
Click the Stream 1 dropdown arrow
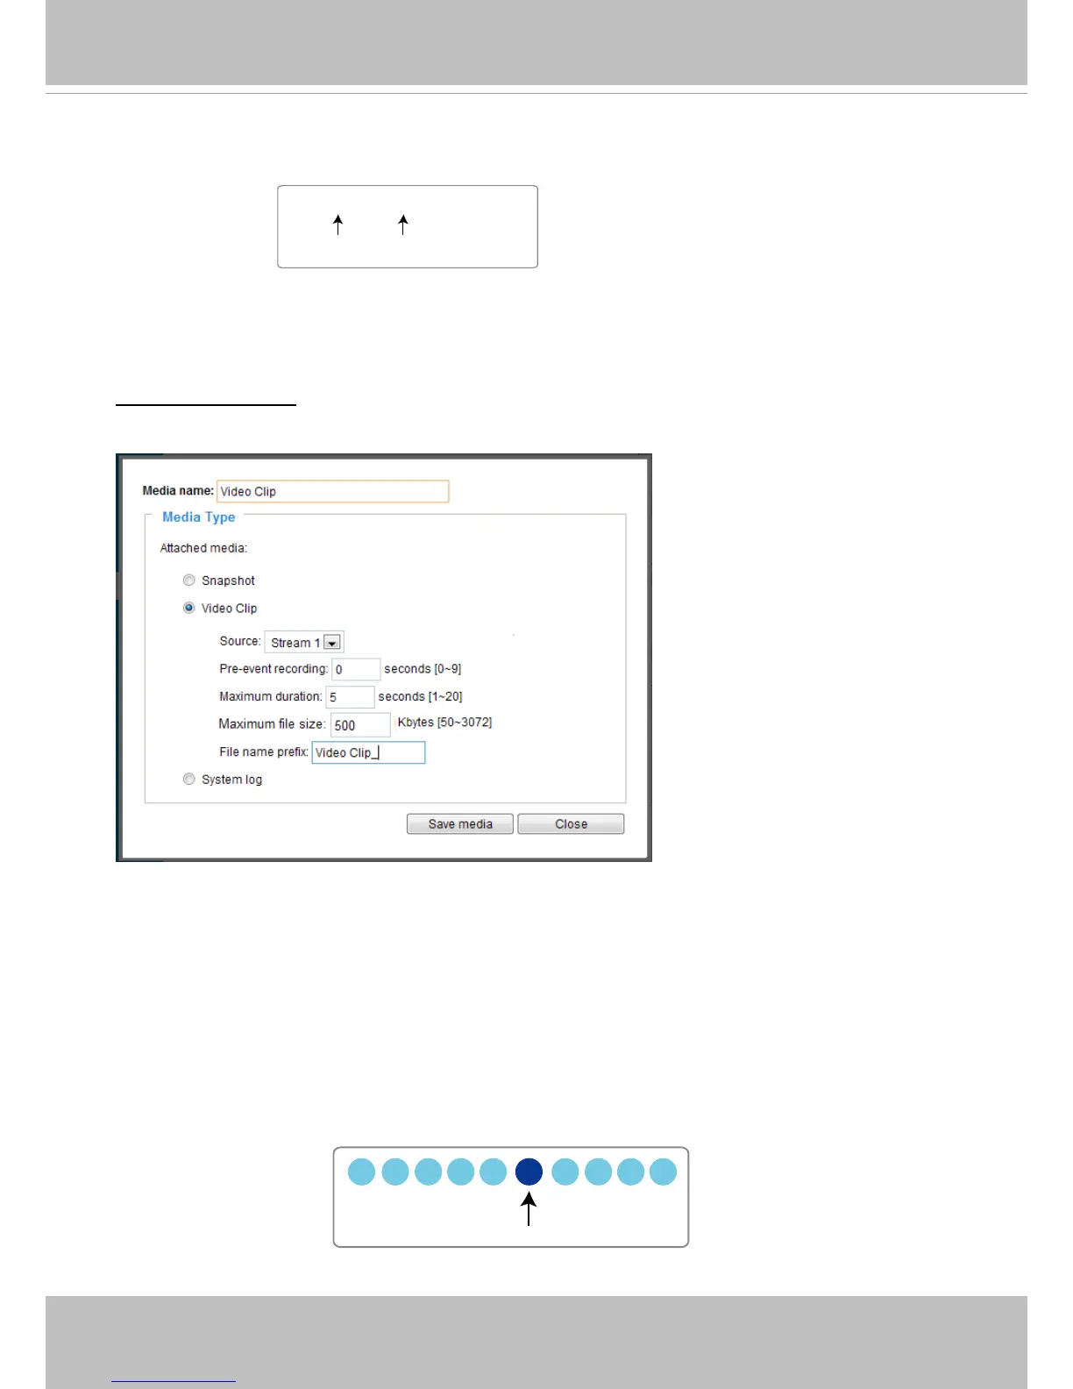point(332,643)
